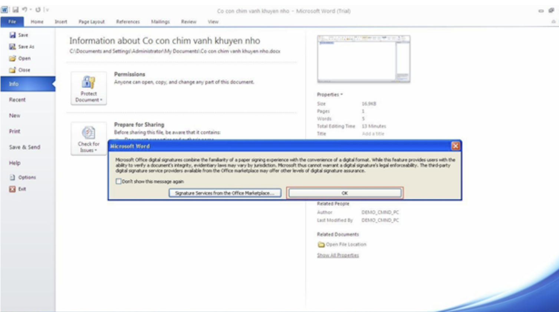Click Signature Services from the Office Marketplace button
Screen dimensions: 559x312
[225, 193]
